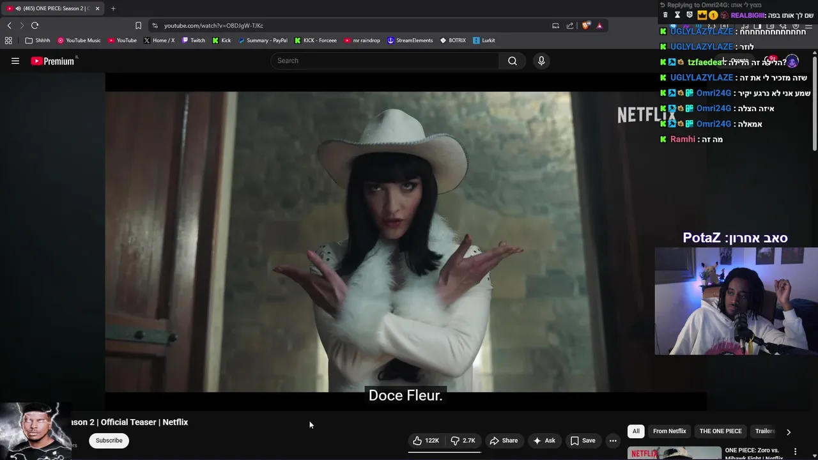Click the Subscribe button
The image size is (818, 460).
pos(109,440)
